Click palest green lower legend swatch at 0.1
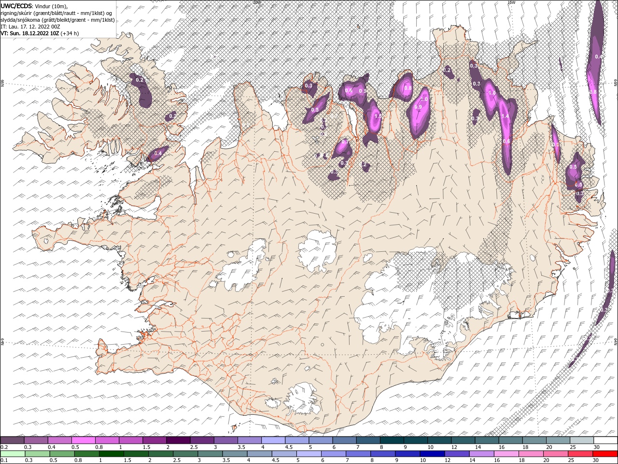 click(12, 454)
